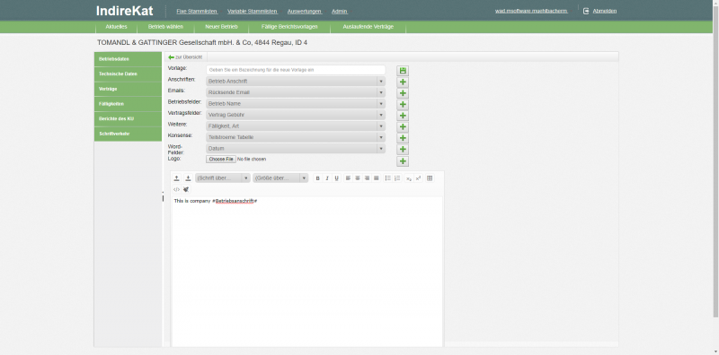The image size is (719, 355).
Task: Click the clean formatting icon
Action: [186, 189]
